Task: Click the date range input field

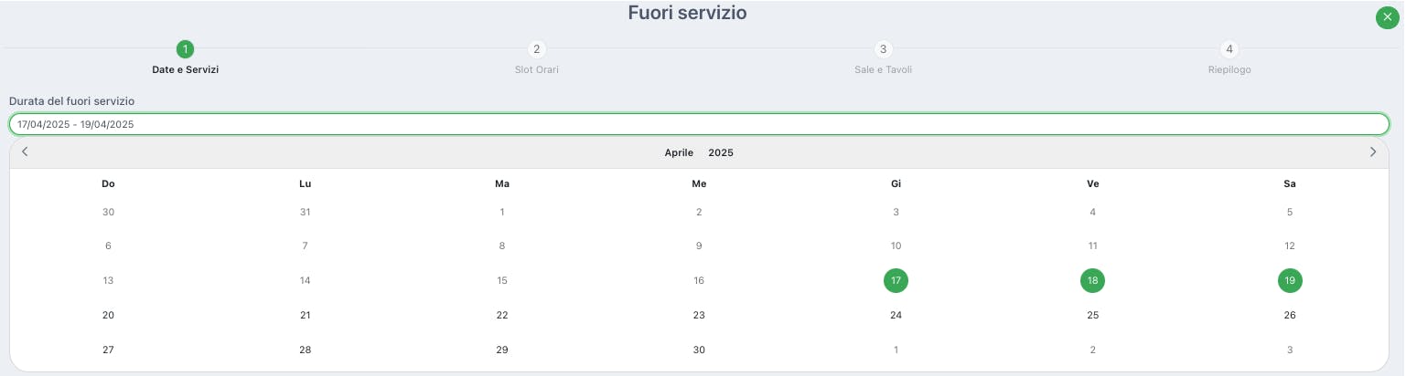Action: pos(699,124)
